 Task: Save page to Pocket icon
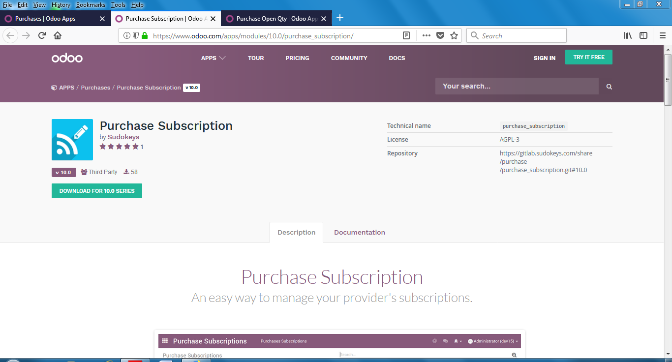440,35
